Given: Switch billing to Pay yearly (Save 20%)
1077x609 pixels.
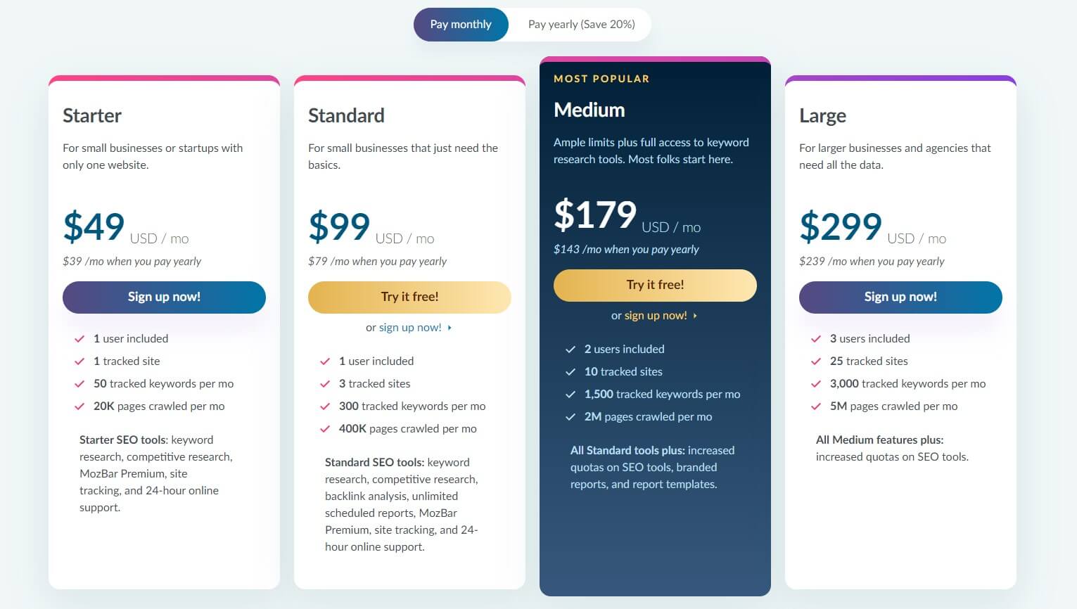Looking at the screenshot, I should click(580, 24).
